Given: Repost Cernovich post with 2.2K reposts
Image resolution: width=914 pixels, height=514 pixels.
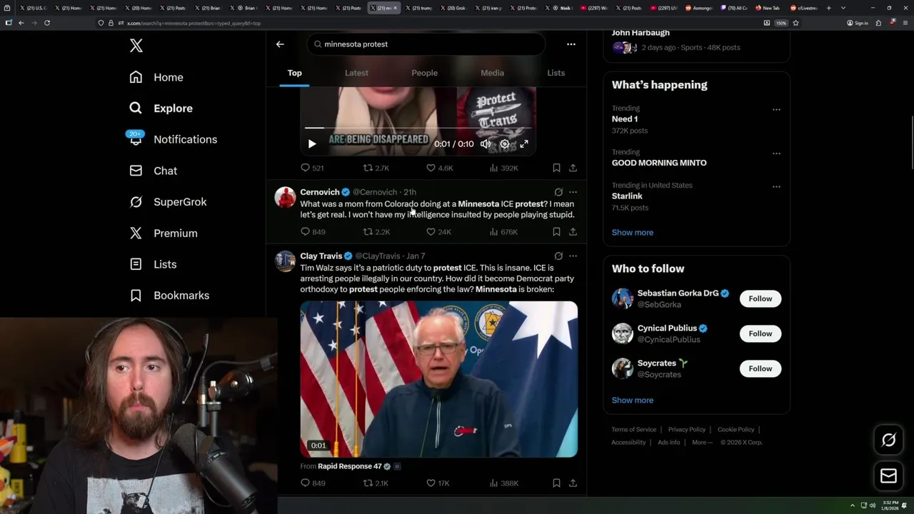Looking at the screenshot, I should pyautogui.click(x=376, y=232).
